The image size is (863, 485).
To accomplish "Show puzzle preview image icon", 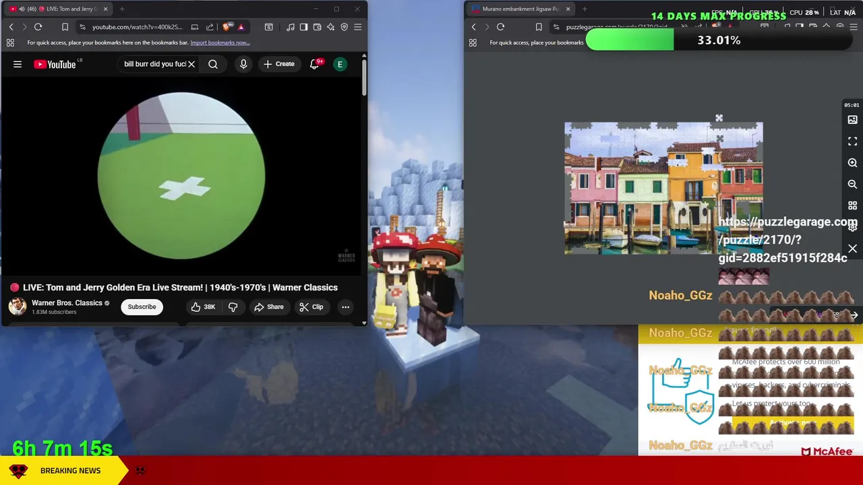I will (x=852, y=120).
